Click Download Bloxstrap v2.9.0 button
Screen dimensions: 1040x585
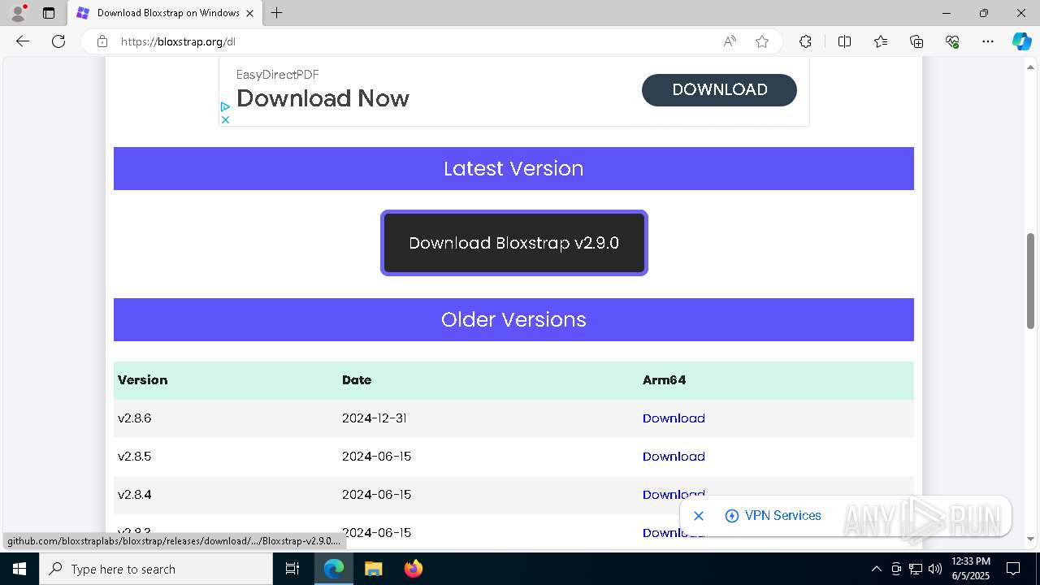514,243
